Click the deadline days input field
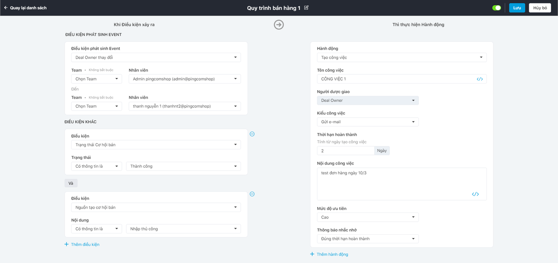 (x=345, y=151)
